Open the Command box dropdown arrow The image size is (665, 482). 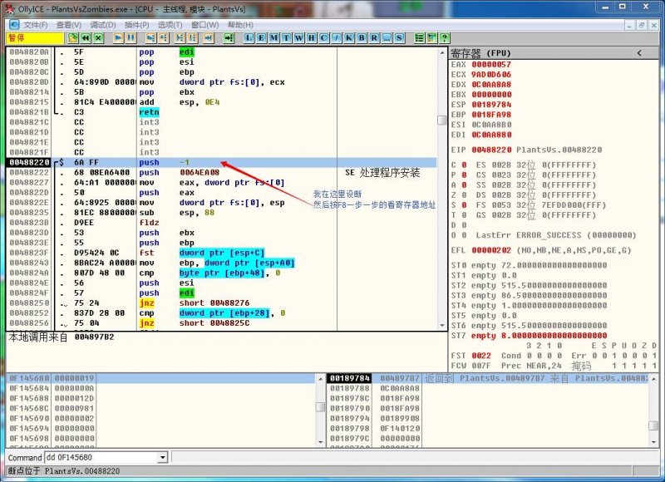tap(162, 457)
